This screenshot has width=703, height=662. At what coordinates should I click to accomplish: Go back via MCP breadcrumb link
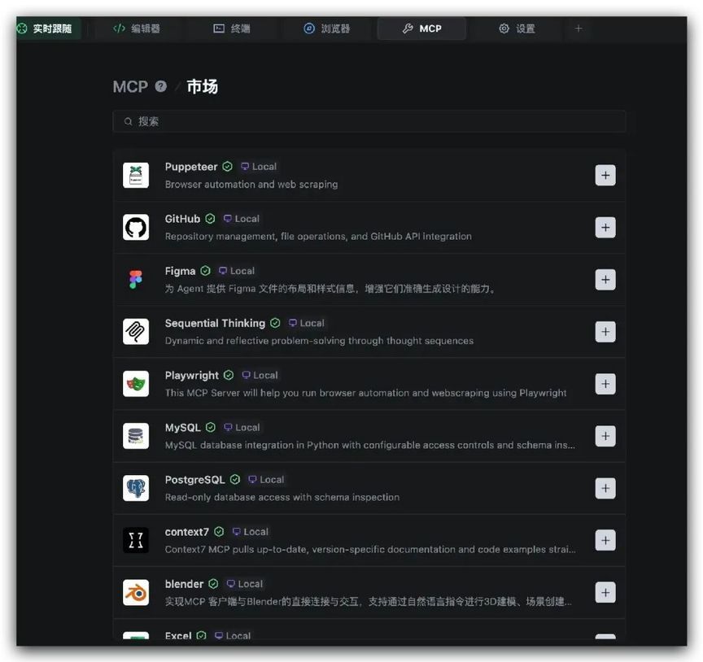click(130, 86)
